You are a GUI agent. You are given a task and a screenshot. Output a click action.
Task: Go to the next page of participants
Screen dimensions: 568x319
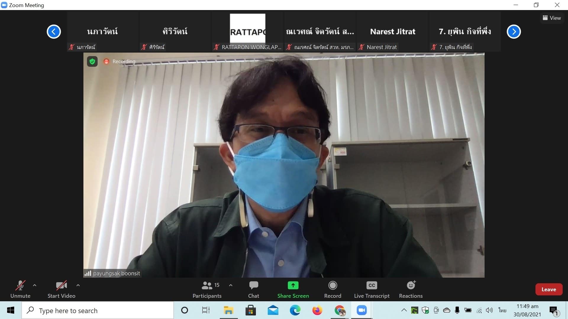514,32
